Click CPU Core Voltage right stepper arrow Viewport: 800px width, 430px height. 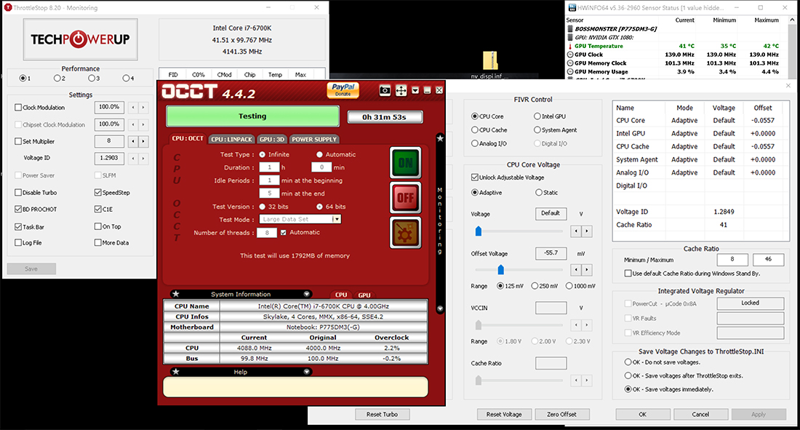[x=587, y=231]
